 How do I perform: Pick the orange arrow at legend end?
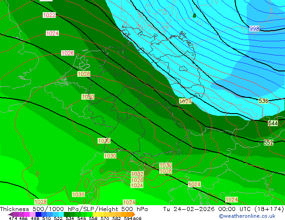coord(134,214)
